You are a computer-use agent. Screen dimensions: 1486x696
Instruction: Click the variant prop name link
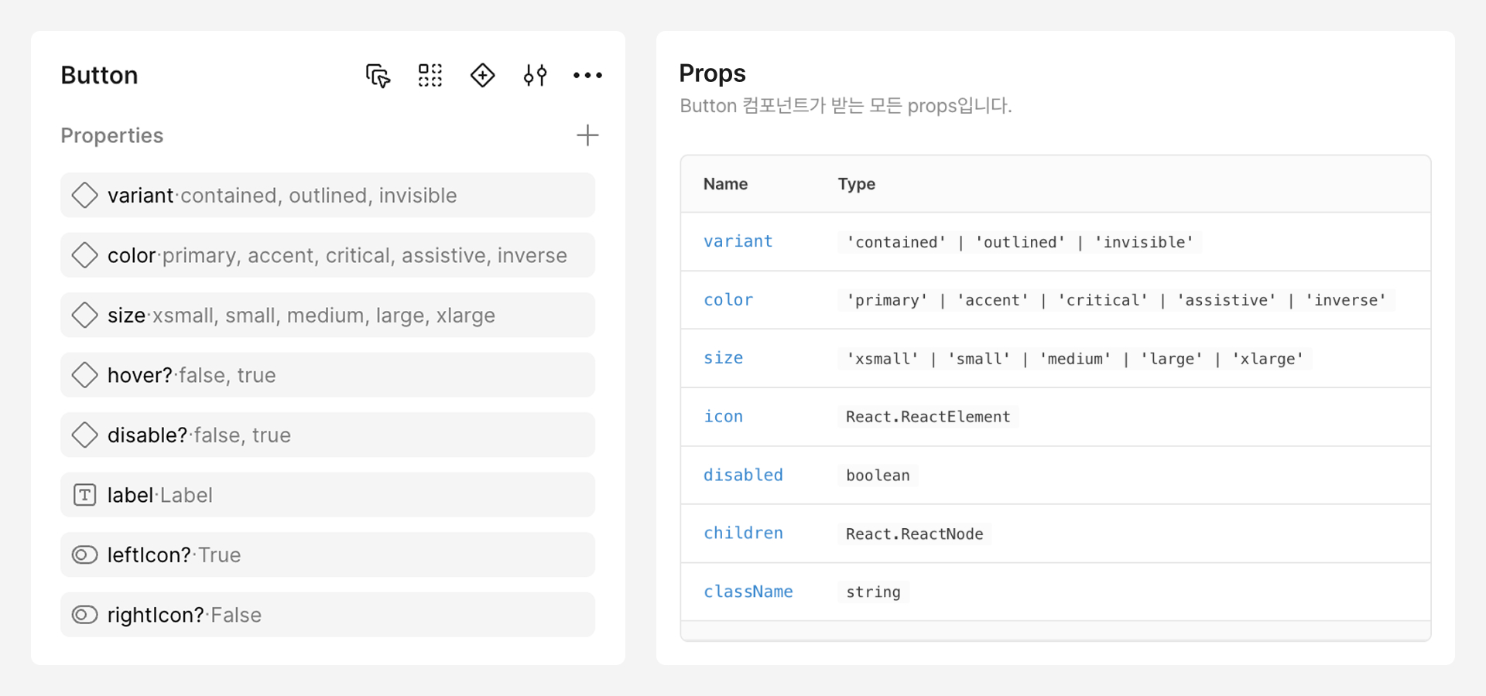click(738, 241)
